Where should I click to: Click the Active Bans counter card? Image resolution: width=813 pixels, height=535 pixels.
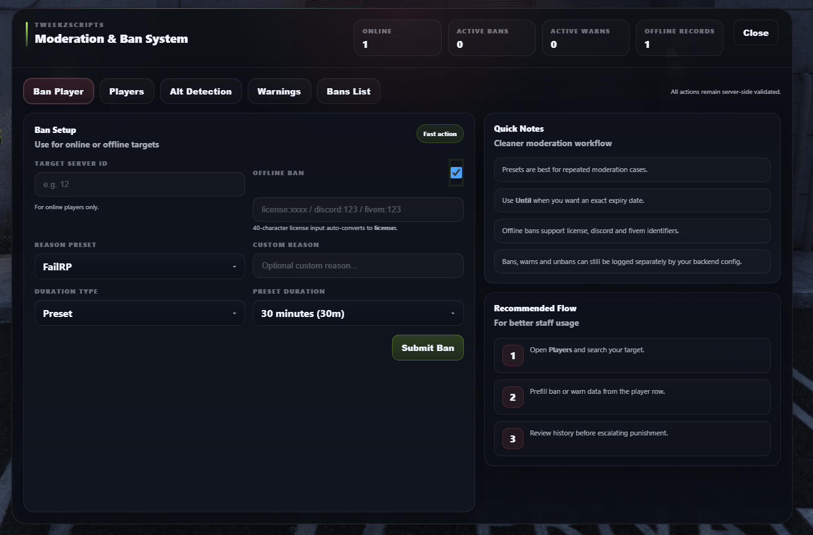[492, 38]
